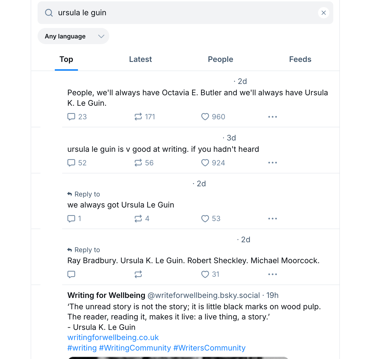Open more options on the Ray Bradbury post

click(x=273, y=274)
